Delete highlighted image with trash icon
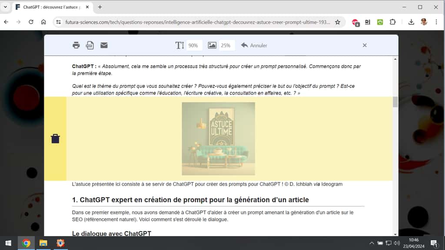Screen dimensions: 445x250 55,138
